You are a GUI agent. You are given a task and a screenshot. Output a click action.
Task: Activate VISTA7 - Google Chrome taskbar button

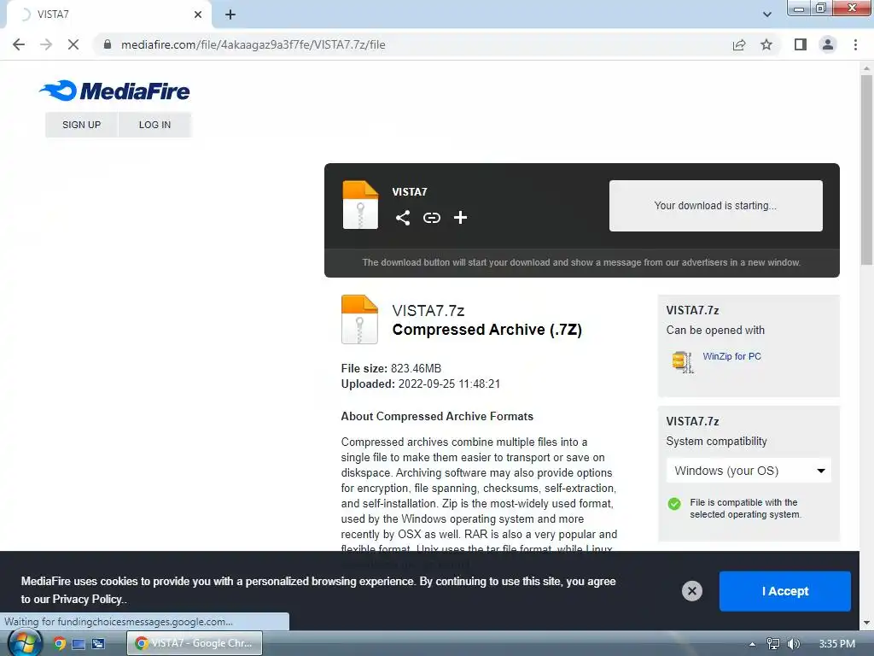pos(195,643)
